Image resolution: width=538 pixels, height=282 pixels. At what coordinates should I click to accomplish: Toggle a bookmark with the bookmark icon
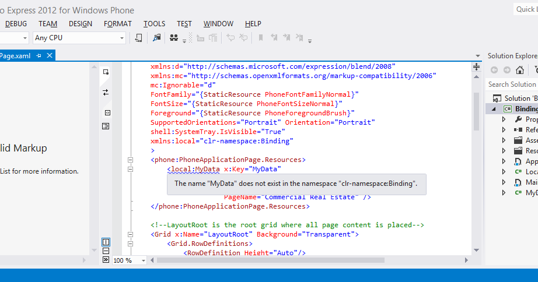[x=261, y=38]
